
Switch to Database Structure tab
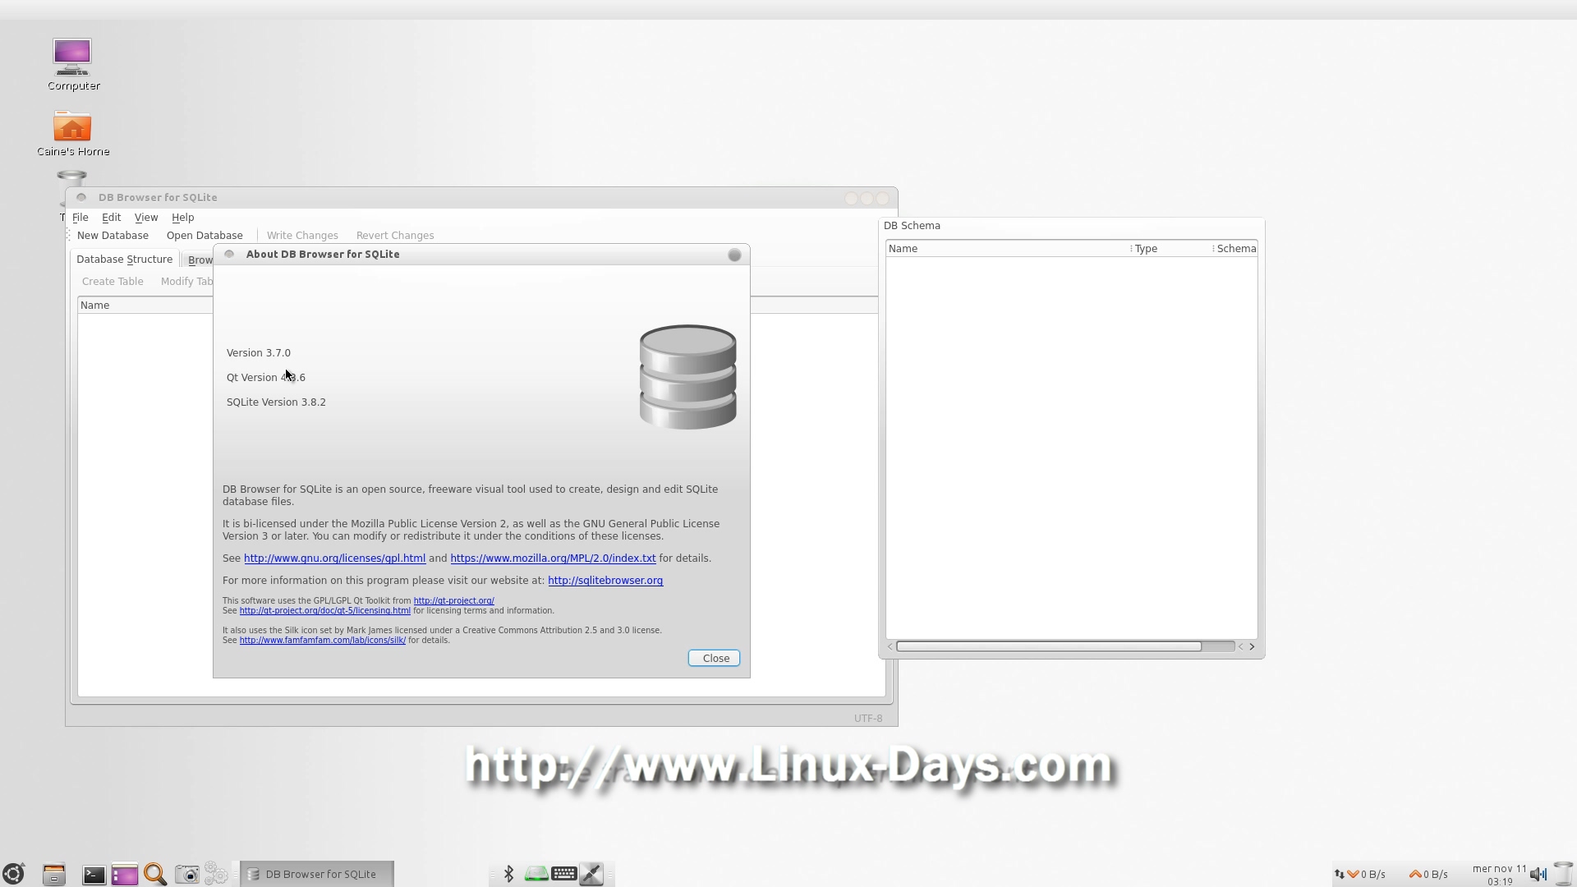click(125, 260)
